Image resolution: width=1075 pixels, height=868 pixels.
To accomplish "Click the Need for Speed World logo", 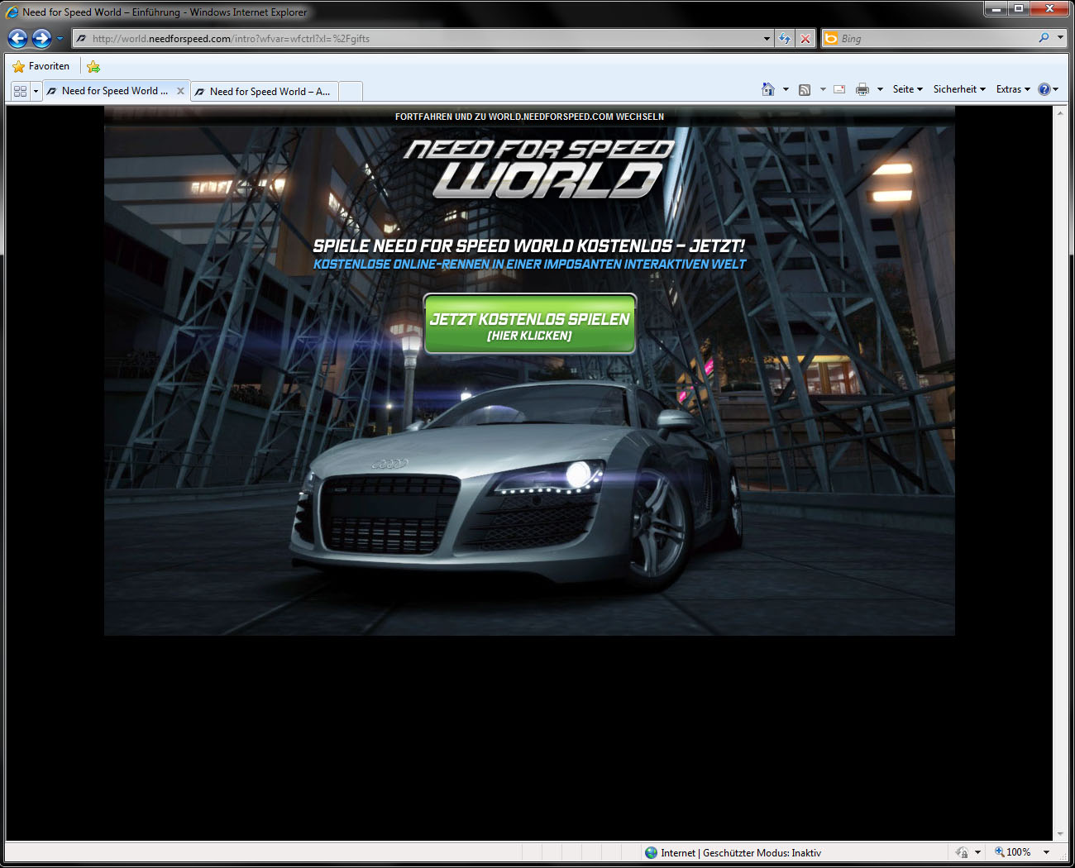I will click(539, 169).
